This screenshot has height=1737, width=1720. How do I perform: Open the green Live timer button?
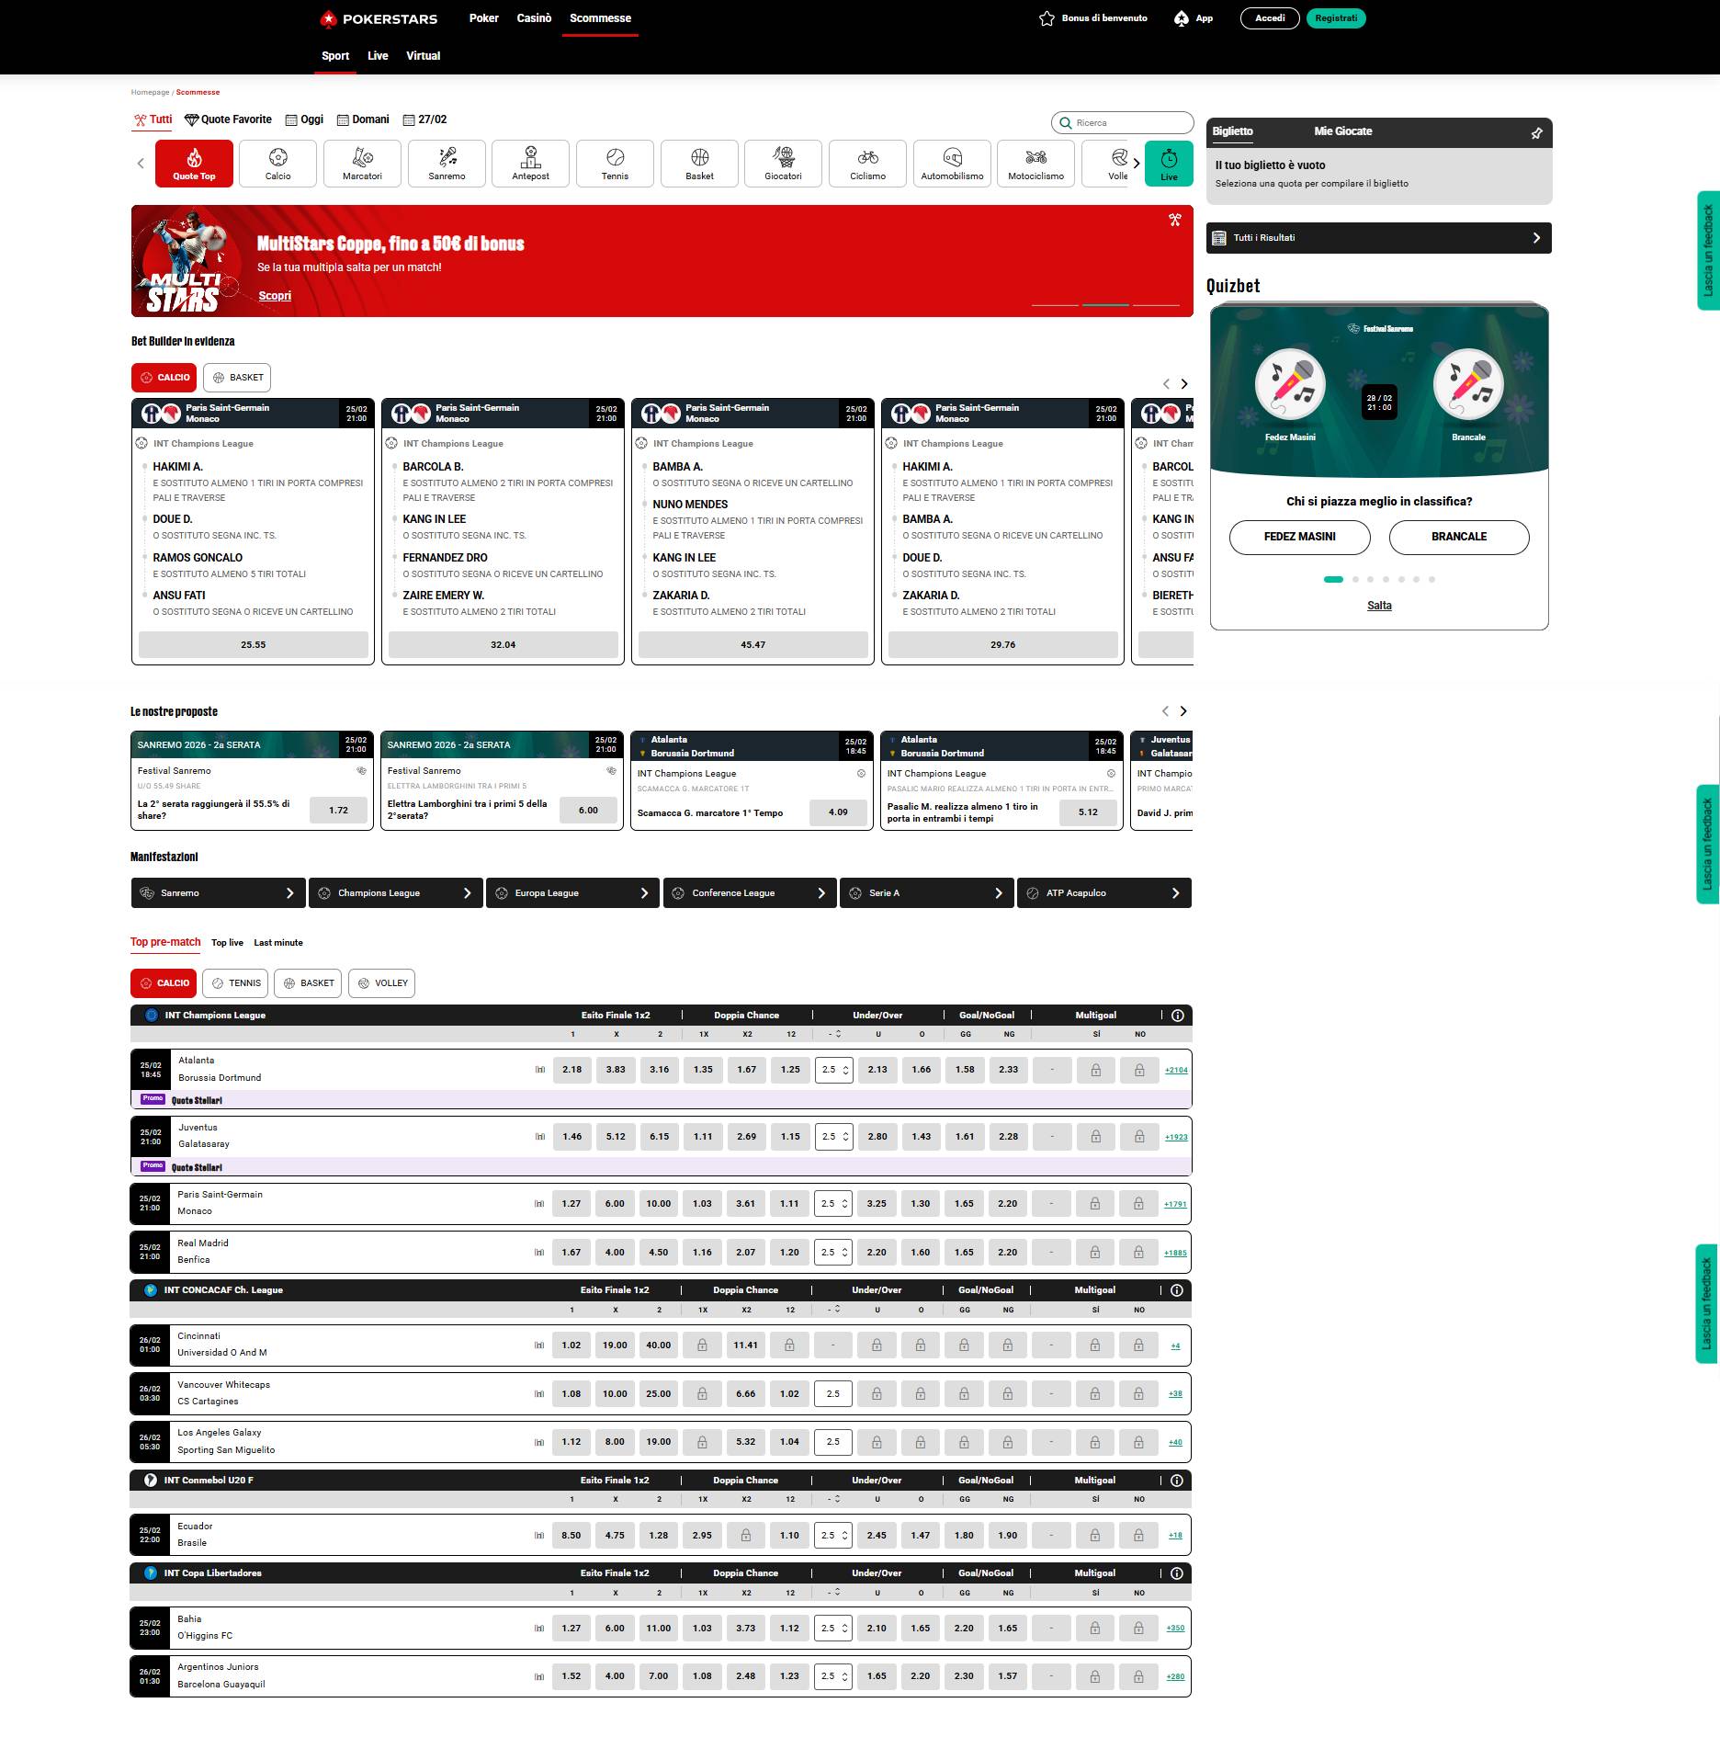1169,164
